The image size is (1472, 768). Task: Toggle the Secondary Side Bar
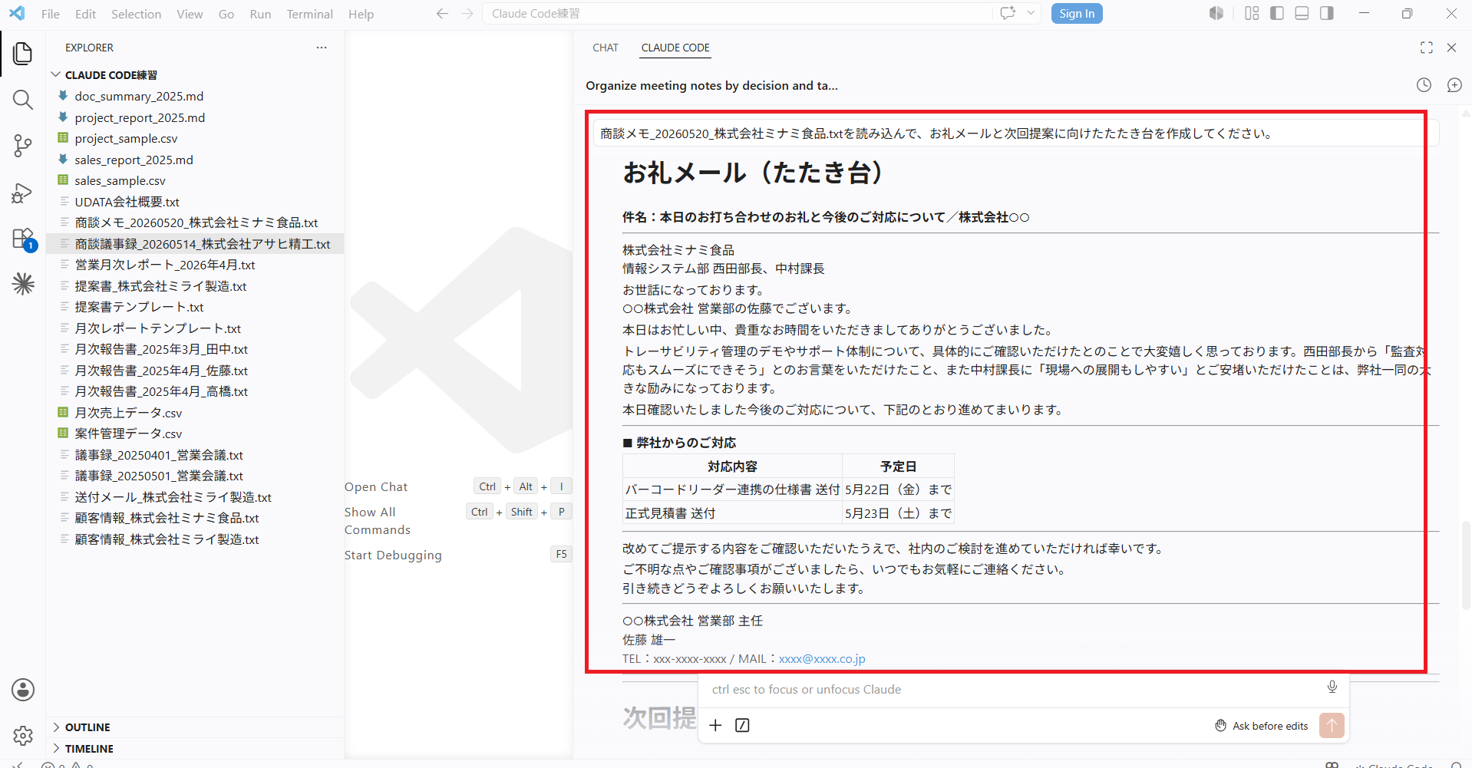(x=1327, y=13)
